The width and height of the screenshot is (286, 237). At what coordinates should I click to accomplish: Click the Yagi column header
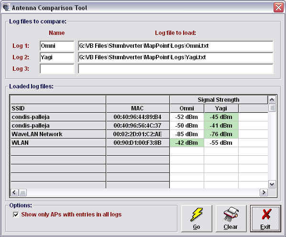click(x=221, y=108)
